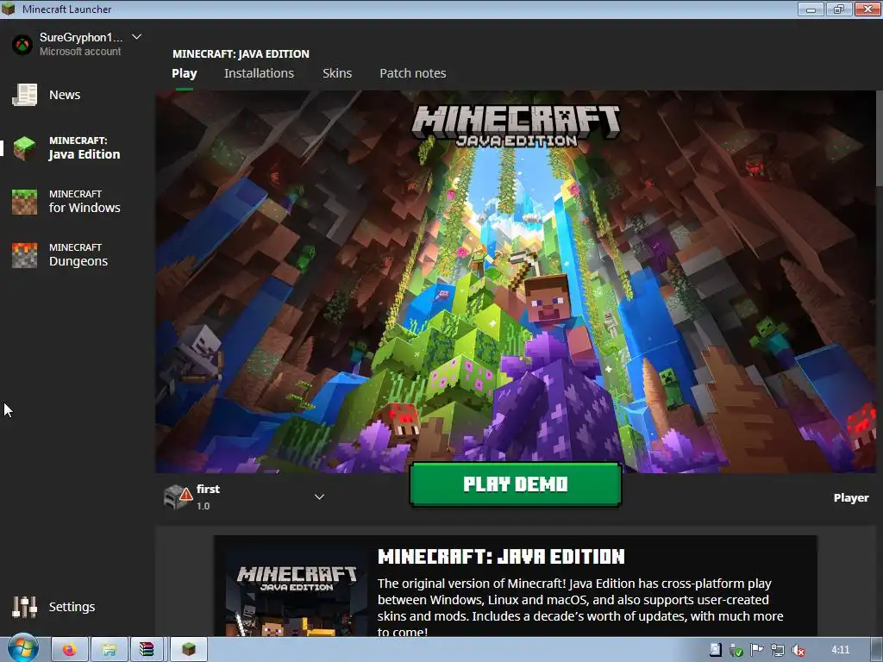Click the Settings label in the sidebar
This screenshot has width=883, height=662.
click(x=72, y=607)
